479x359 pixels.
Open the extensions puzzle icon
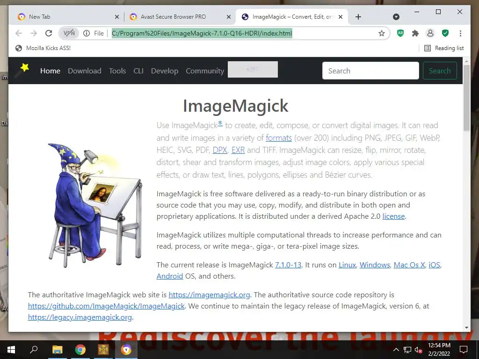click(415, 33)
